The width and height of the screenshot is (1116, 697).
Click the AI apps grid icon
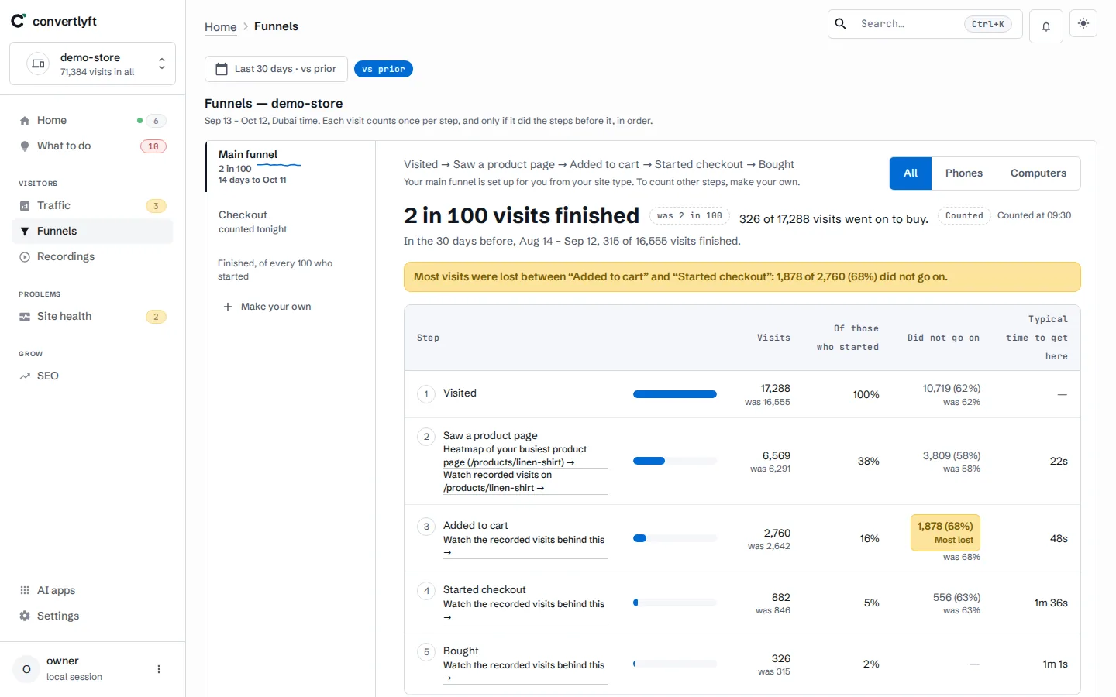(25, 590)
